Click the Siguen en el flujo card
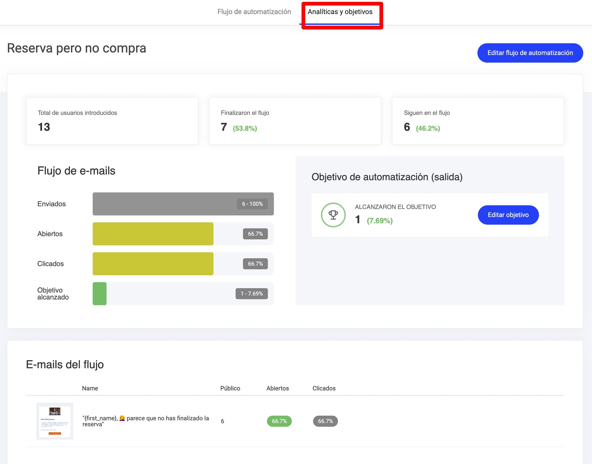This screenshot has width=592, height=464. pos(477,121)
